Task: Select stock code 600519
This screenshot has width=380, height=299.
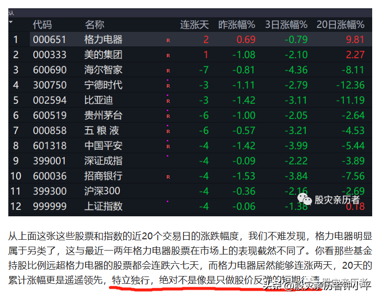Action: click(x=49, y=115)
